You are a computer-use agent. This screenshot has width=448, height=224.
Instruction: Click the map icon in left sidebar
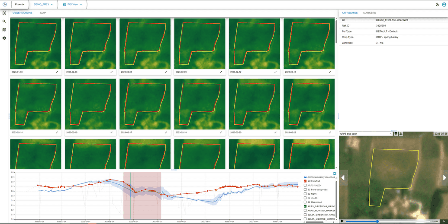coord(4,30)
